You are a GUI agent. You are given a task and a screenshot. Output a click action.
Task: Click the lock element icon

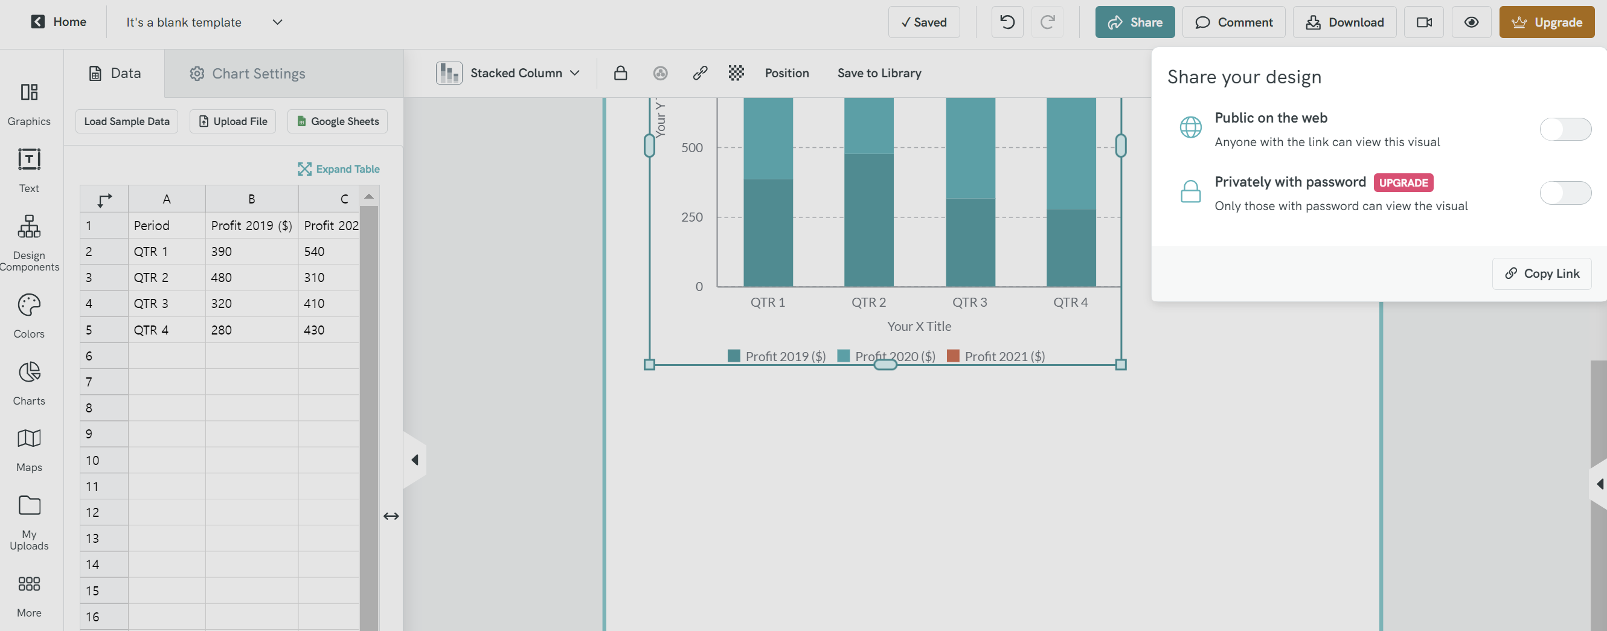[620, 73]
